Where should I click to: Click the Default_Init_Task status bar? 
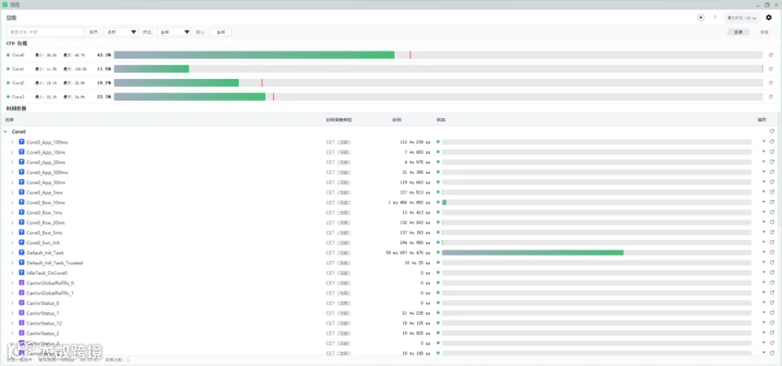click(596, 253)
